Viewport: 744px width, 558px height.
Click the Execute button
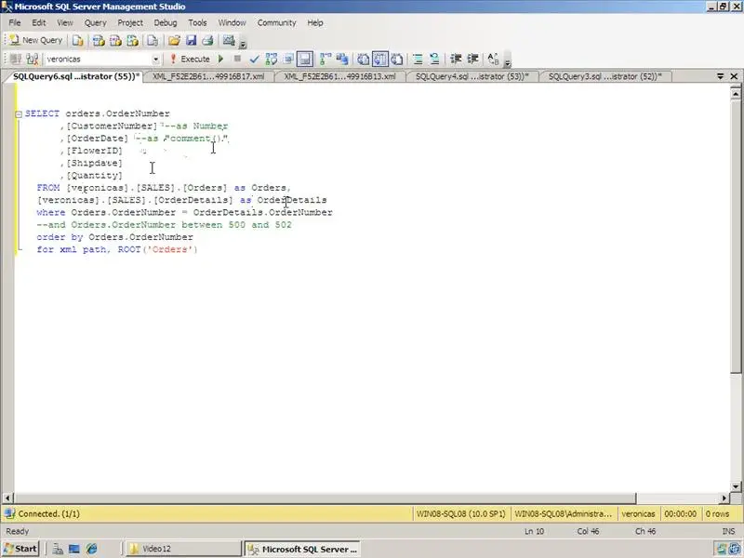click(192, 59)
